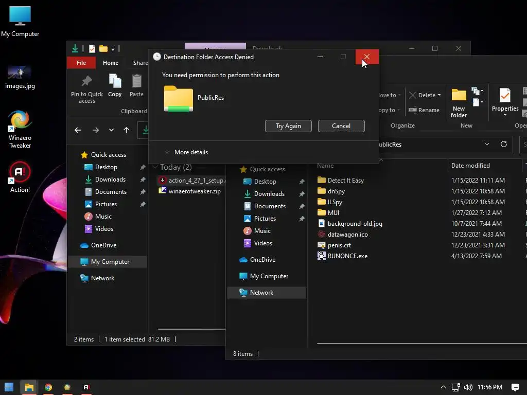Select the ILSpy folder
527x395 pixels.
pos(330,202)
